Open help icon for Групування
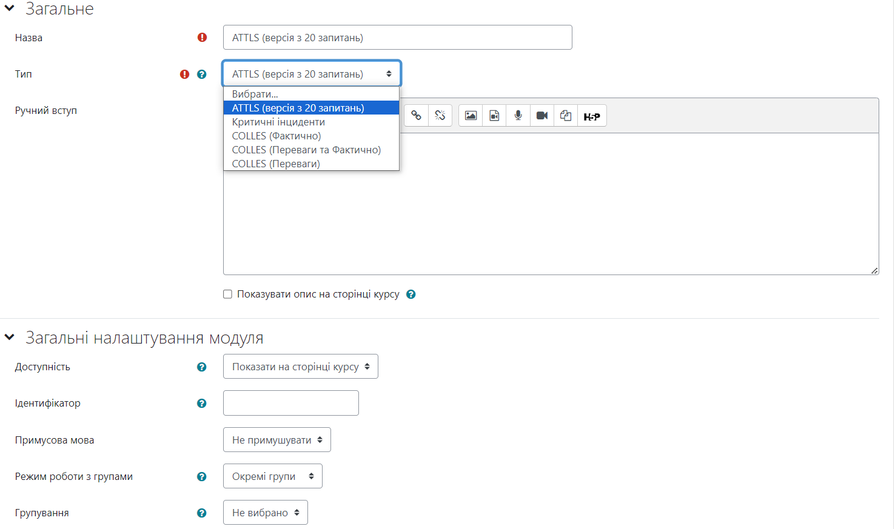This screenshot has height=529, width=895. coord(202,513)
